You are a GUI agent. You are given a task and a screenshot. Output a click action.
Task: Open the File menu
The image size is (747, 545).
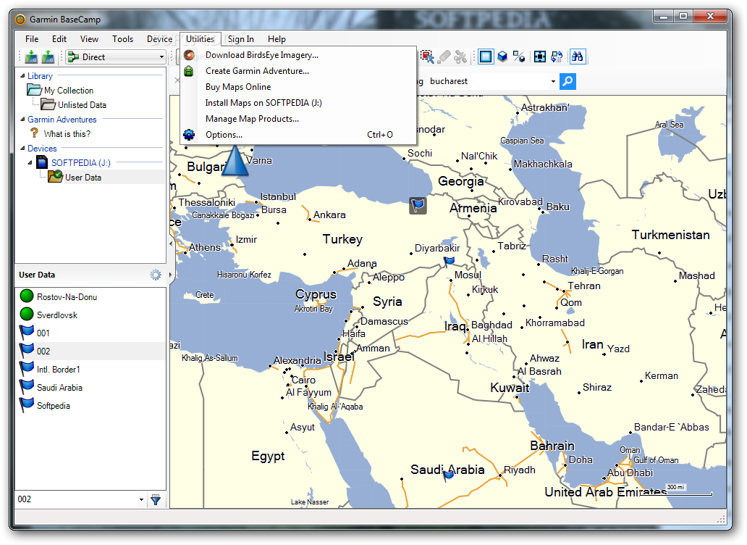point(32,39)
